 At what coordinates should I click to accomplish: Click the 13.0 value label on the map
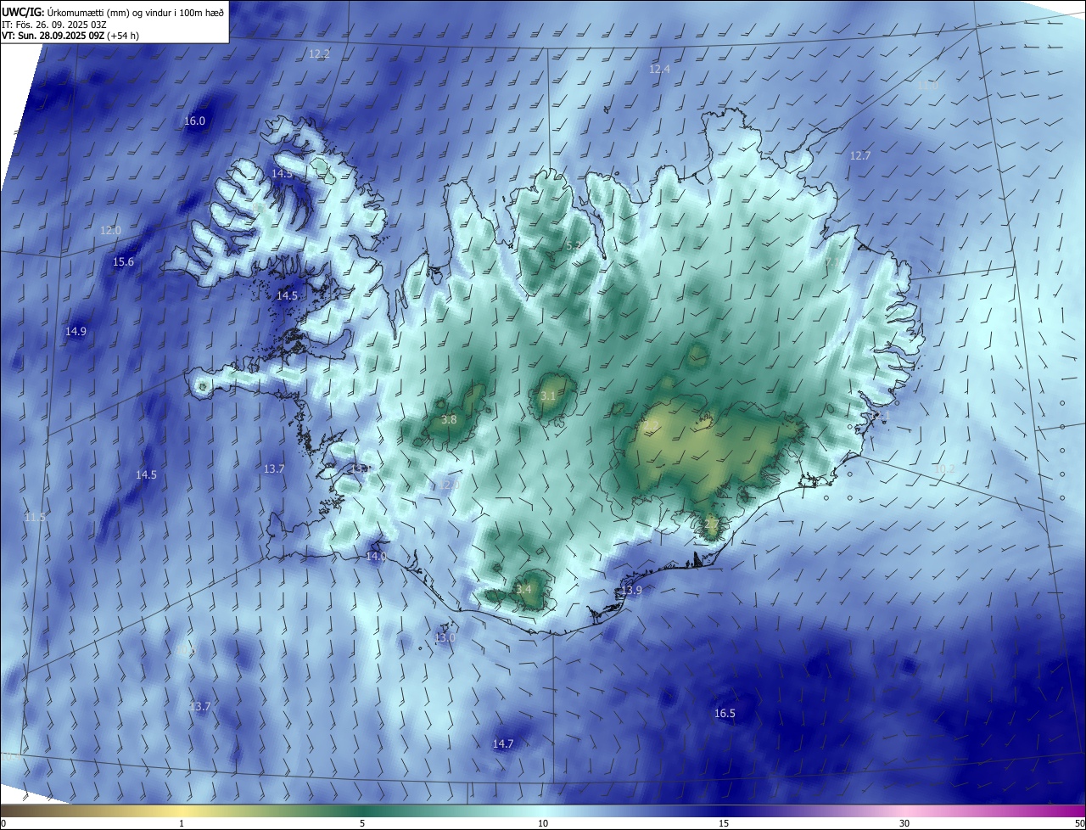pyautogui.click(x=445, y=638)
